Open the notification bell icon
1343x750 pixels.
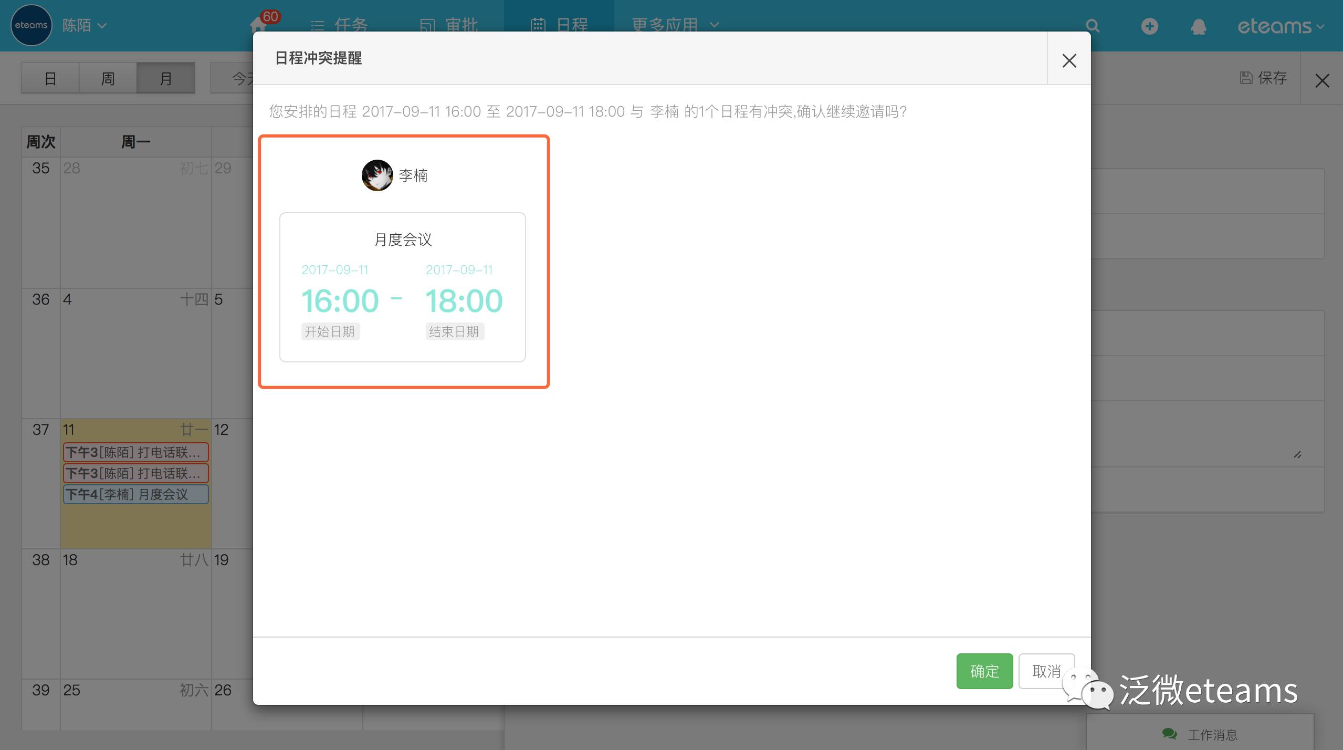pos(1198,26)
